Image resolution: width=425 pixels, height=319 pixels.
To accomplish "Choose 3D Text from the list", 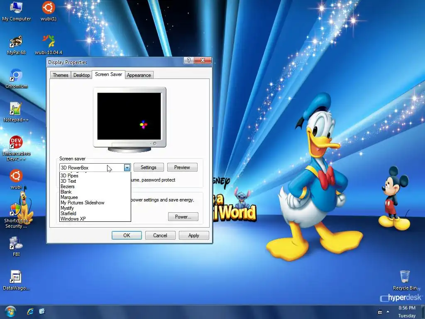I will pos(95,181).
